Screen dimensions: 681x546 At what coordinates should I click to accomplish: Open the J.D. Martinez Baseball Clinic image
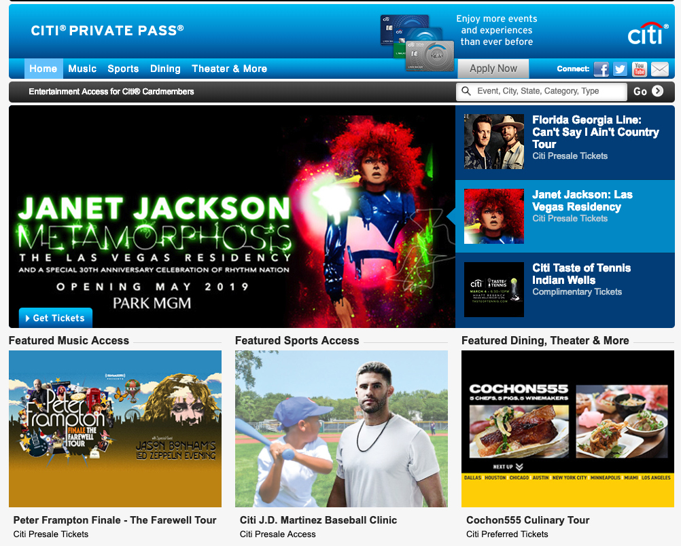click(341, 429)
